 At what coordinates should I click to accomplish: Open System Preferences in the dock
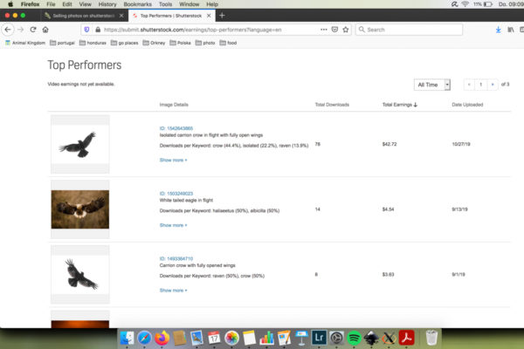click(x=336, y=338)
